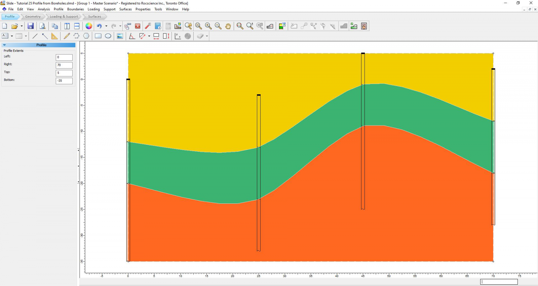Select zoom all icon
The height and width of the screenshot is (286, 538).
[198, 26]
